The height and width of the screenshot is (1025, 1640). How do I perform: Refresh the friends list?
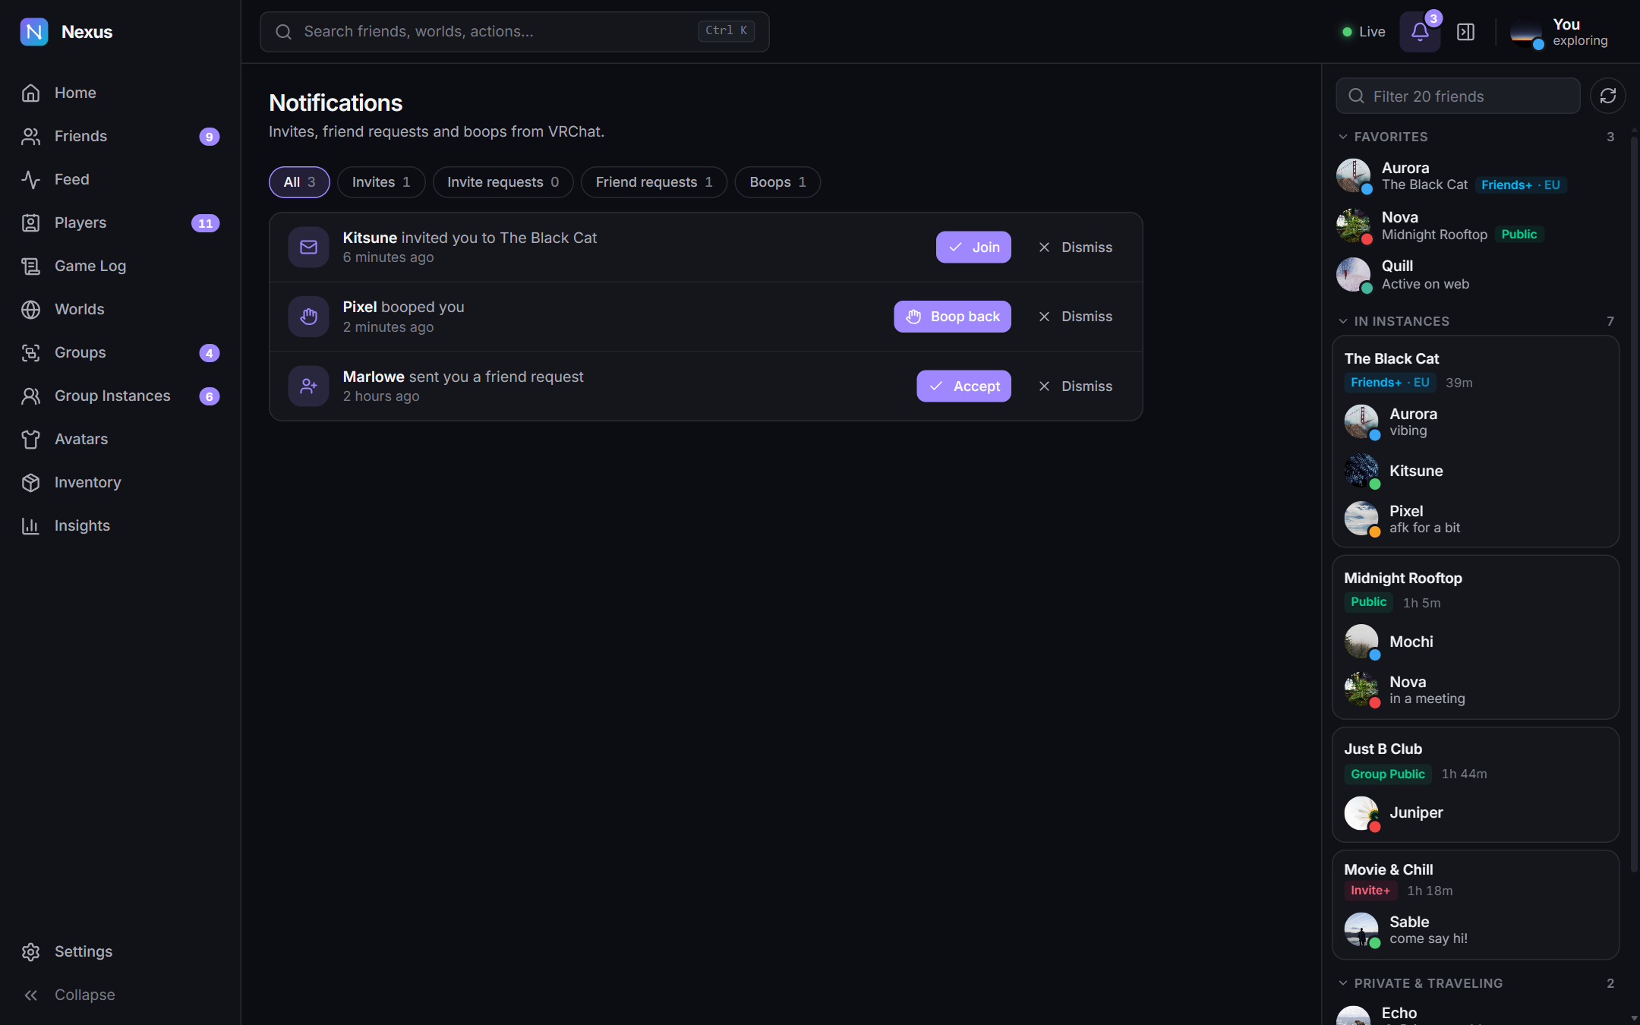point(1607,96)
